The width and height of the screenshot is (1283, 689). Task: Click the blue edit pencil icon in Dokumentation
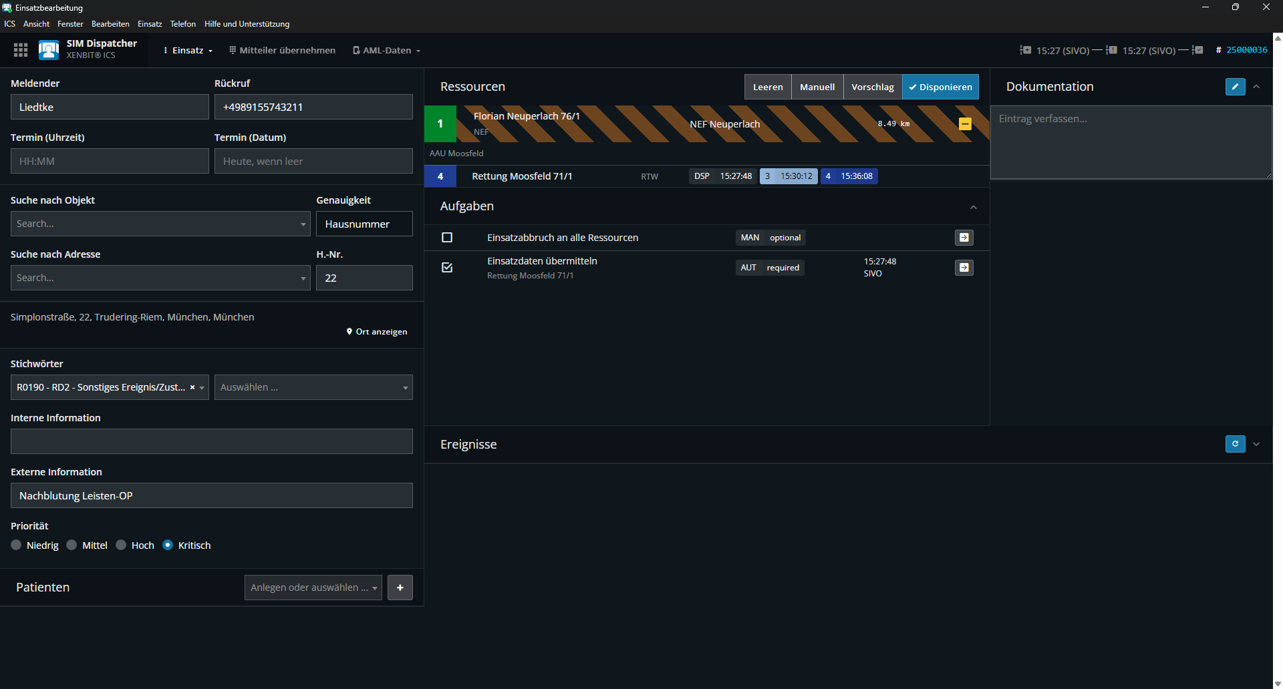point(1235,87)
